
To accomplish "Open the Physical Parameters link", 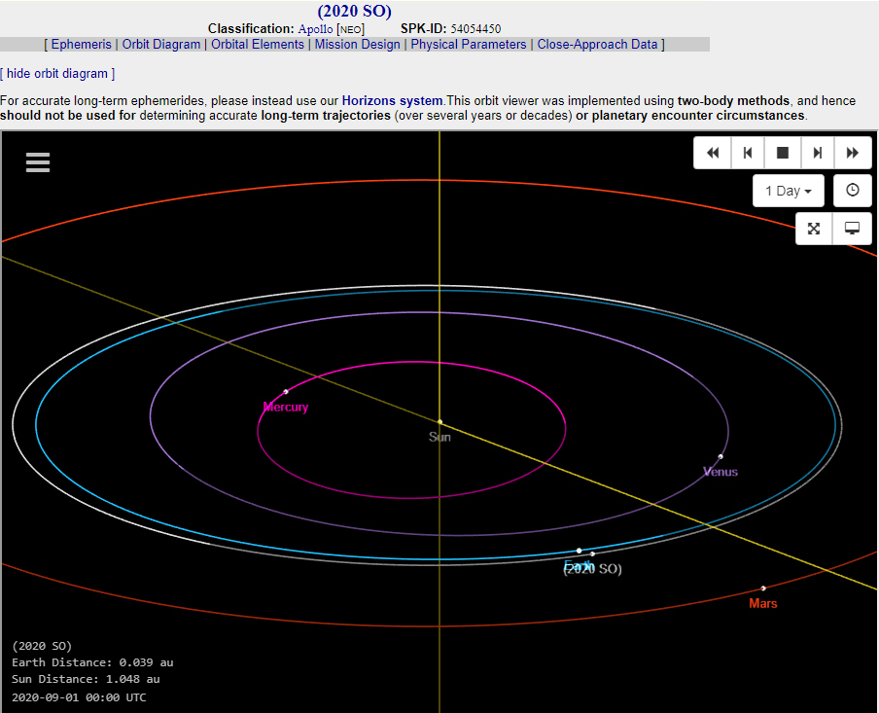I will click(469, 45).
